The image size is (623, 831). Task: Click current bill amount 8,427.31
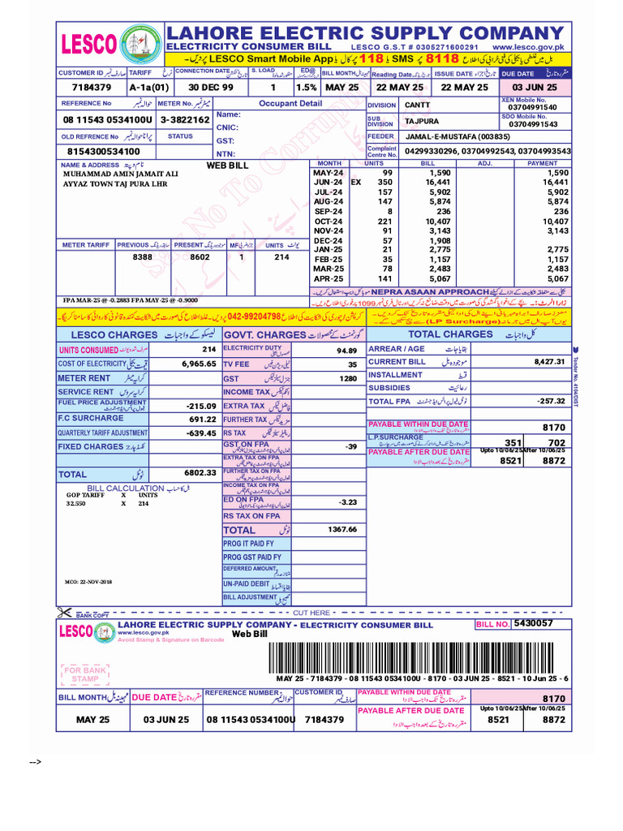549,361
